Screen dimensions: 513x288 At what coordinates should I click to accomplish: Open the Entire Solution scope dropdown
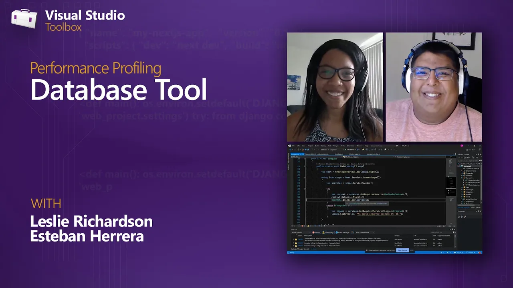click(x=301, y=232)
